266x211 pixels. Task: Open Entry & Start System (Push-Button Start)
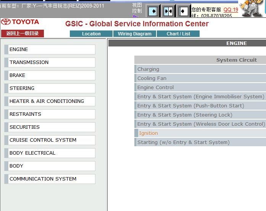(x=200, y=105)
